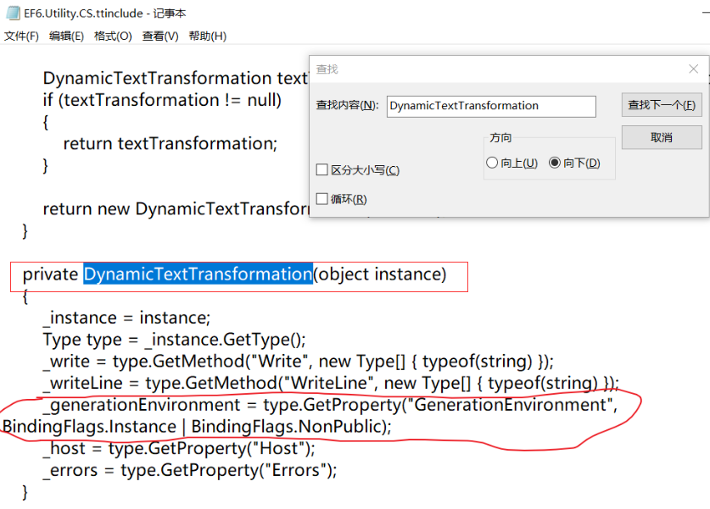Open the 编辑(E) menu
The width and height of the screenshot is (710, 509).
pos(66,36)
